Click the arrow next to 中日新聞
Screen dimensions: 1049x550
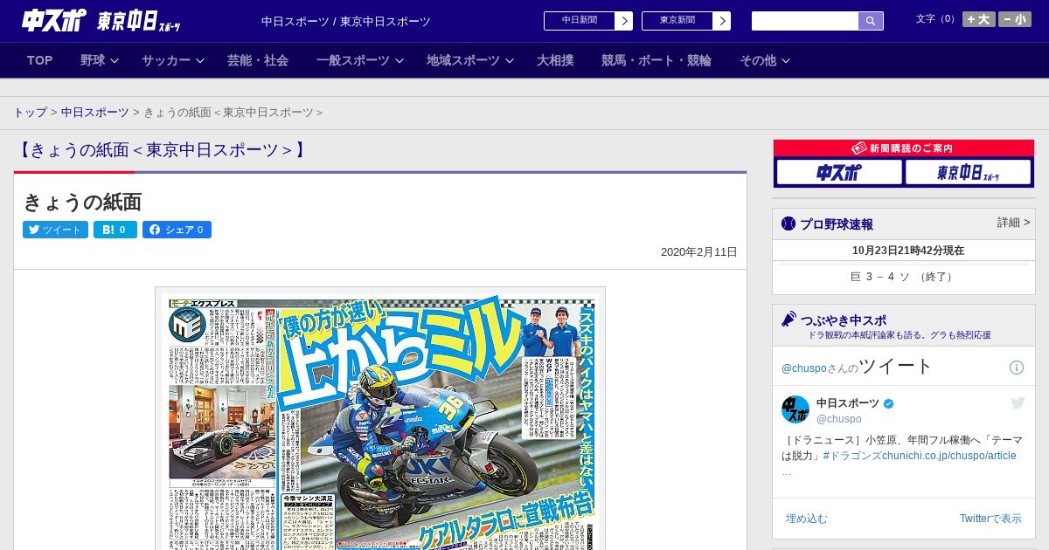point(624,21)
